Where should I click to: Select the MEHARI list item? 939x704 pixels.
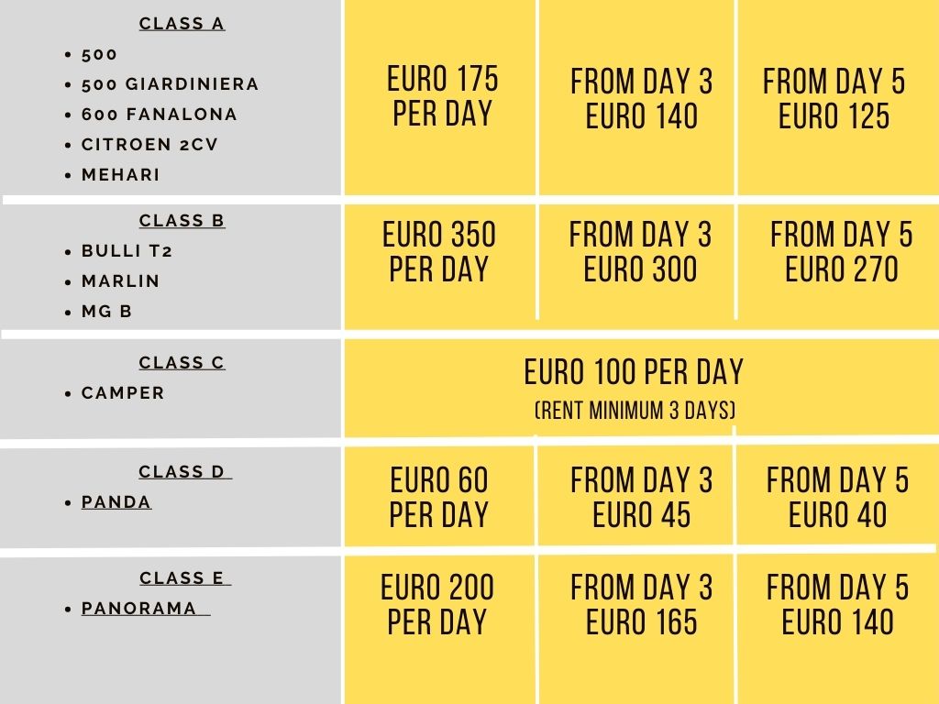point(121,175)
